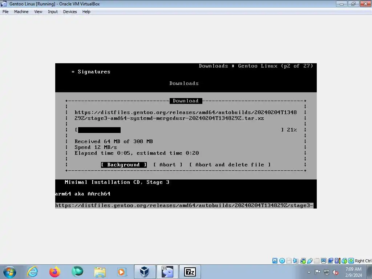Click the 21% progress value
The image size is (372, 279).
click(292, 130)
